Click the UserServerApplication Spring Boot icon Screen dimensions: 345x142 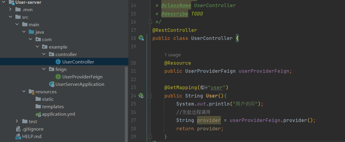click(52, 84)
